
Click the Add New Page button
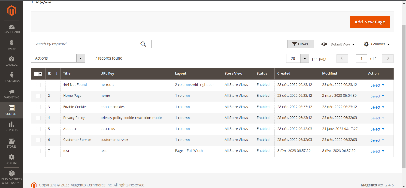pos(370,22)
